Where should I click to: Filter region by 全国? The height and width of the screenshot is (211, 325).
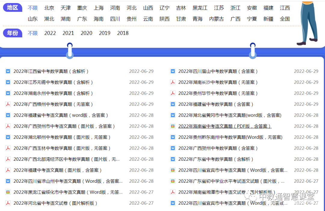coord(285,19)
